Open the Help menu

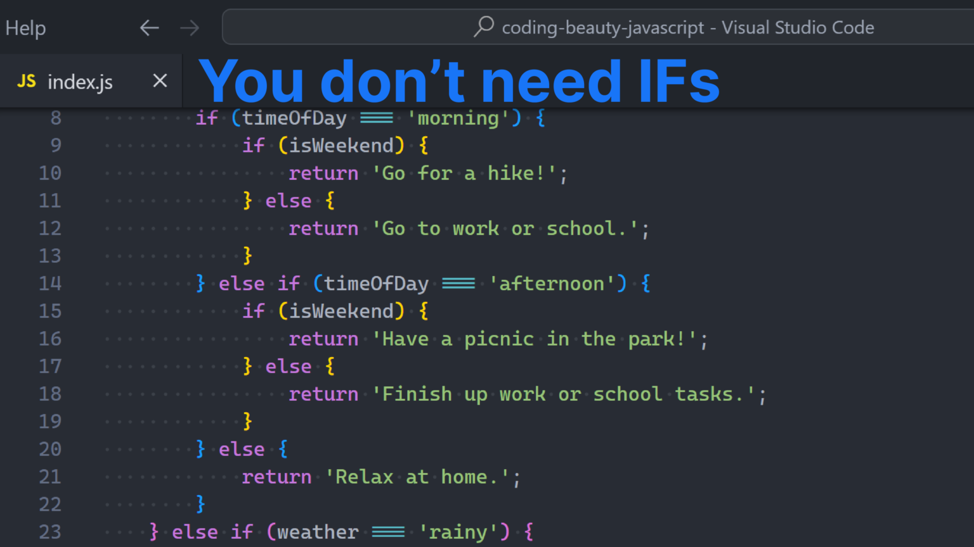pos(25,27)
